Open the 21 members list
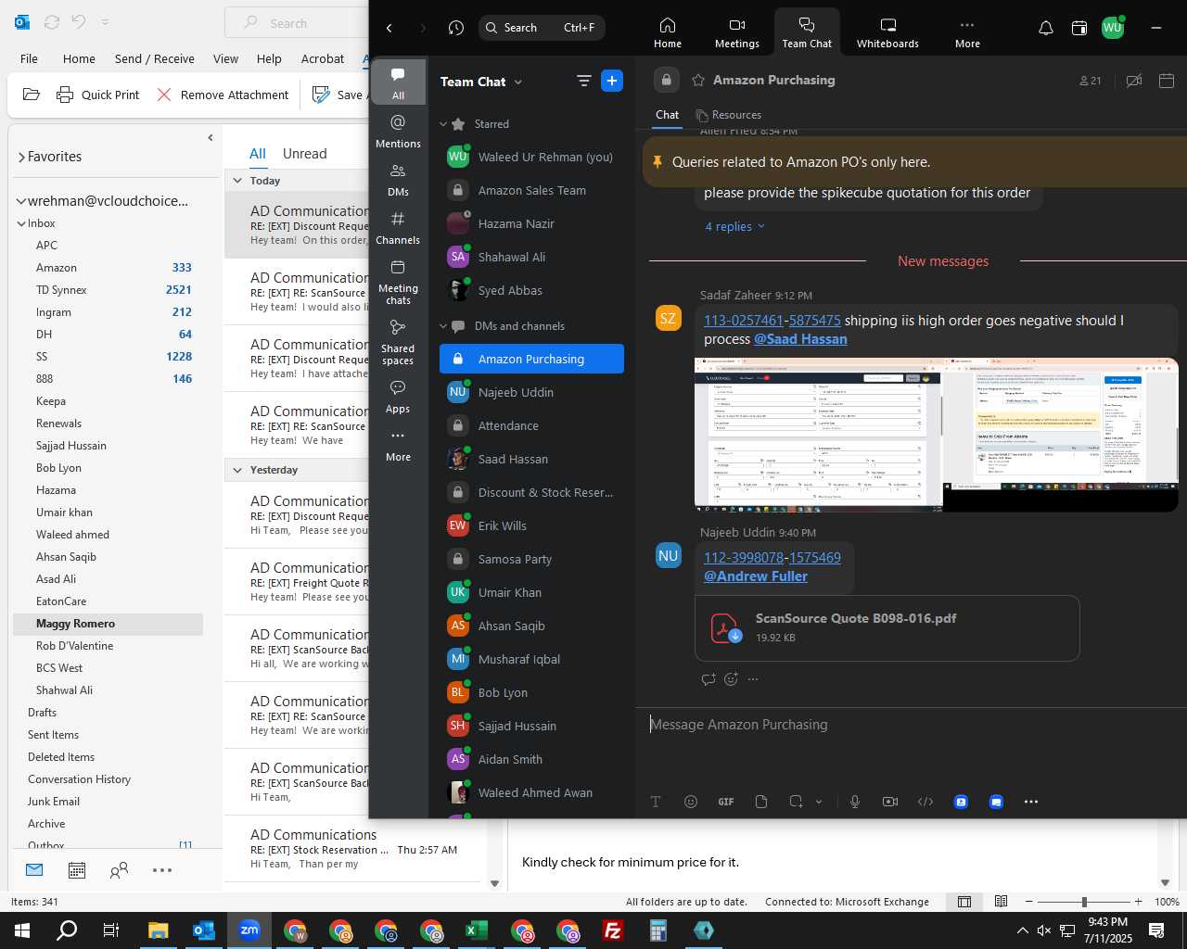The image size is (1187, 949). point(1091,81)
